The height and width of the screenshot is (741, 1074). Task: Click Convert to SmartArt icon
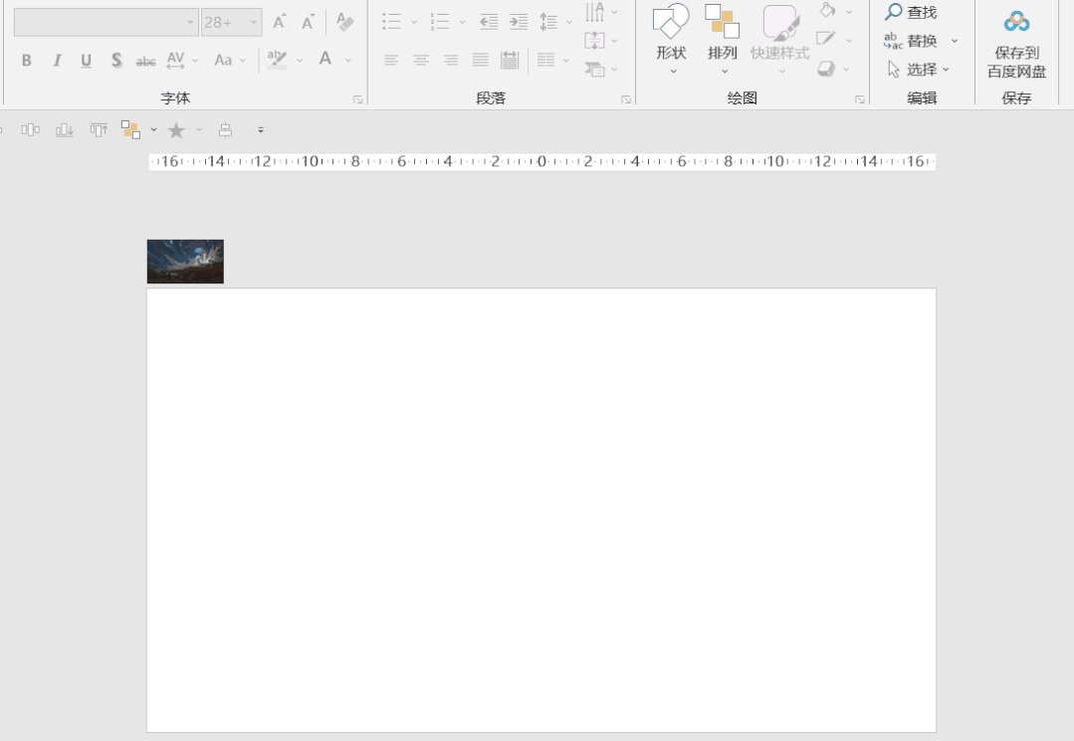(x=594, y=69)
